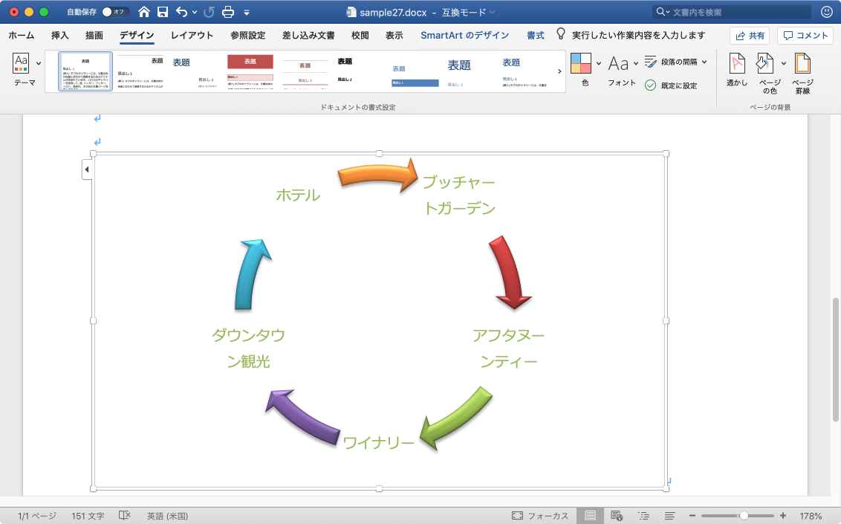The image size is (841, 524).
Task: Click the lightbulb Tell Me icon
Action: 561,34
